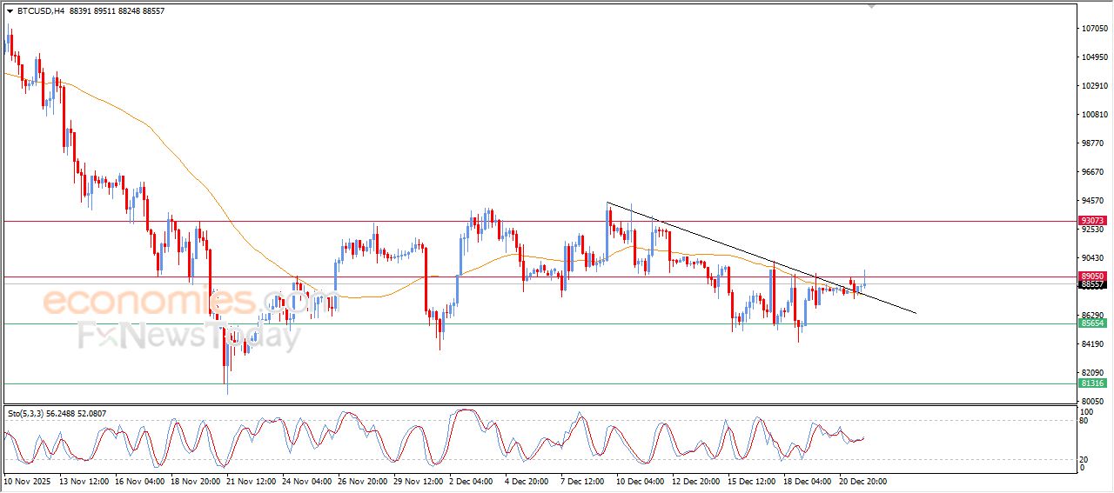Click the red 93073 price tag
This screenshot has height=493, width=1114.
(x=1091, y=221)
